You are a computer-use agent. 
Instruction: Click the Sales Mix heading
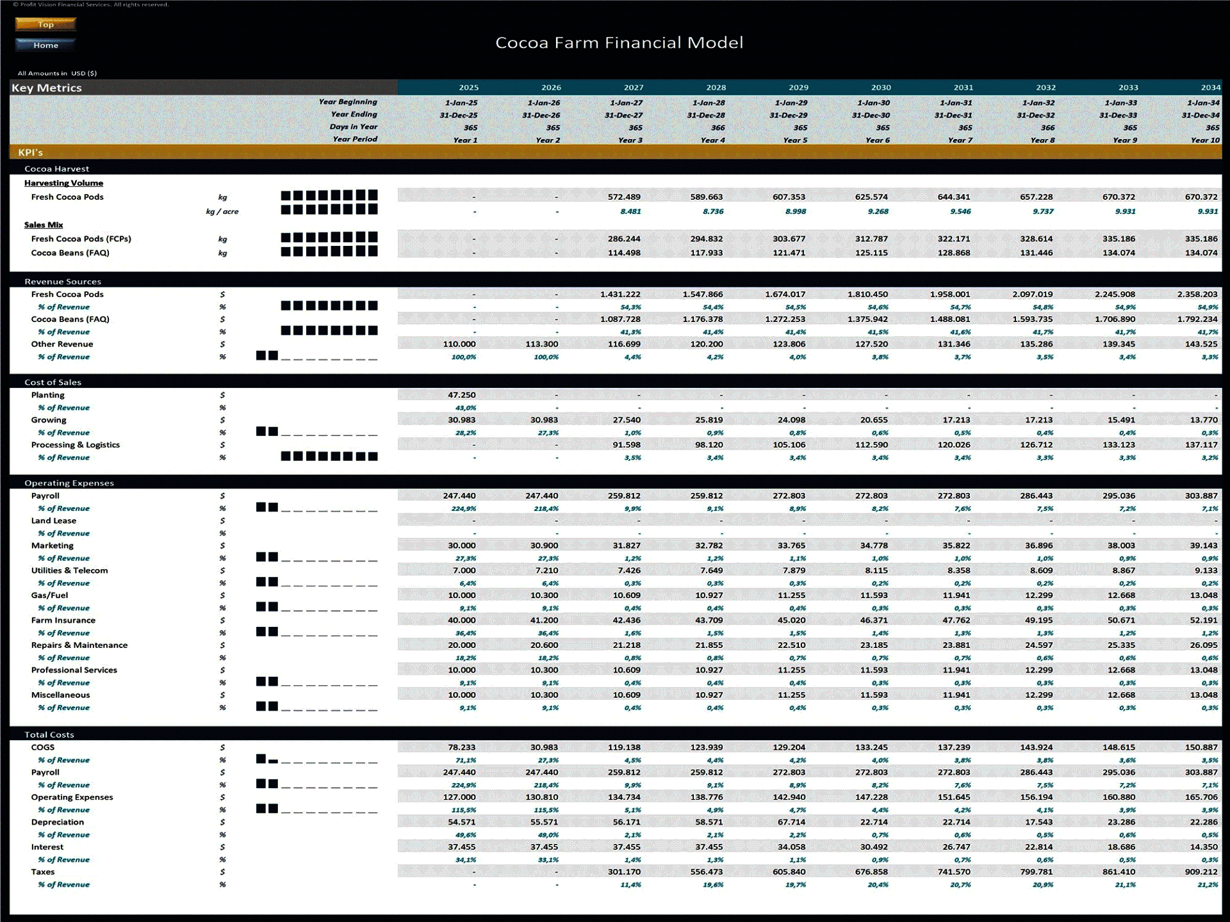tap(44, 225)
